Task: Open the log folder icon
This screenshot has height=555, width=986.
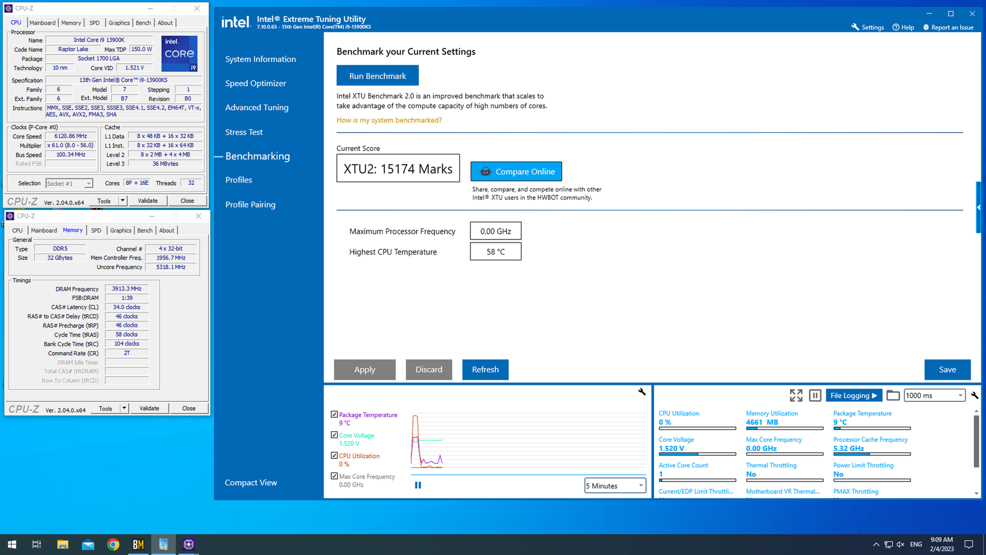Action: coord(893,395)
